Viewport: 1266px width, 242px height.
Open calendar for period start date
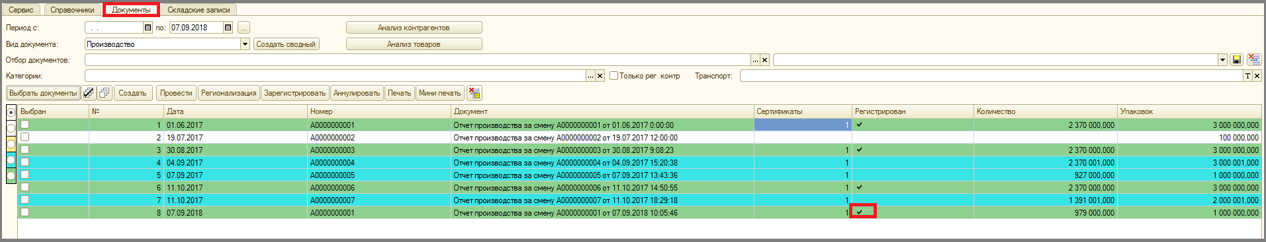pos(148,28)
